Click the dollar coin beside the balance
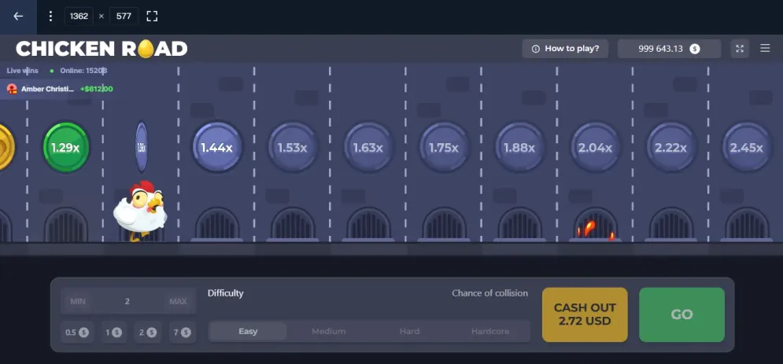 click(x=695, y=49)
